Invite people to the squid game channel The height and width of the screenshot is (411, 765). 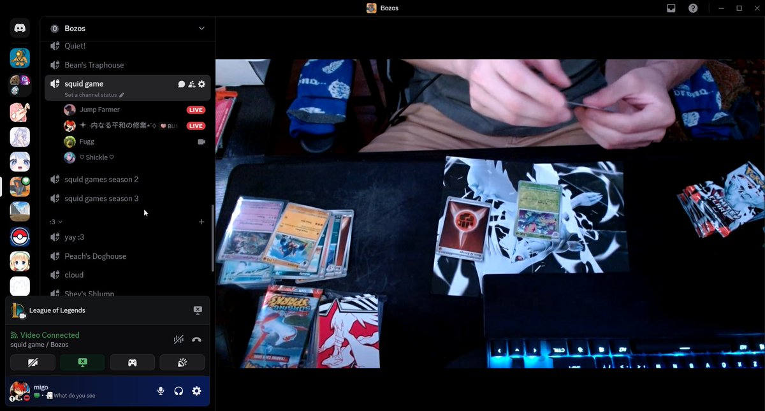click(191, 84)
